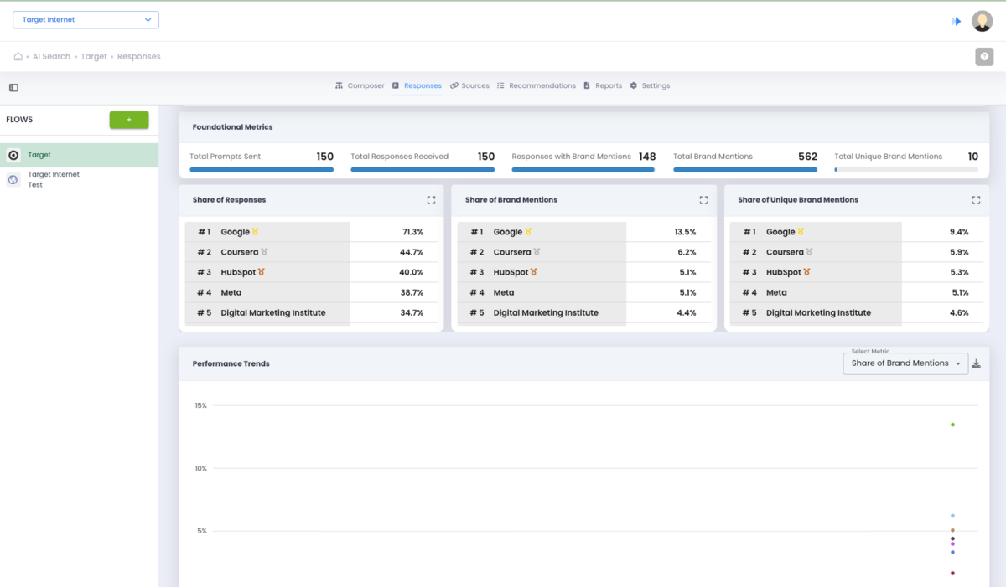
Task: Click Responses with Brand Mentions value 148
Action: 646,157
